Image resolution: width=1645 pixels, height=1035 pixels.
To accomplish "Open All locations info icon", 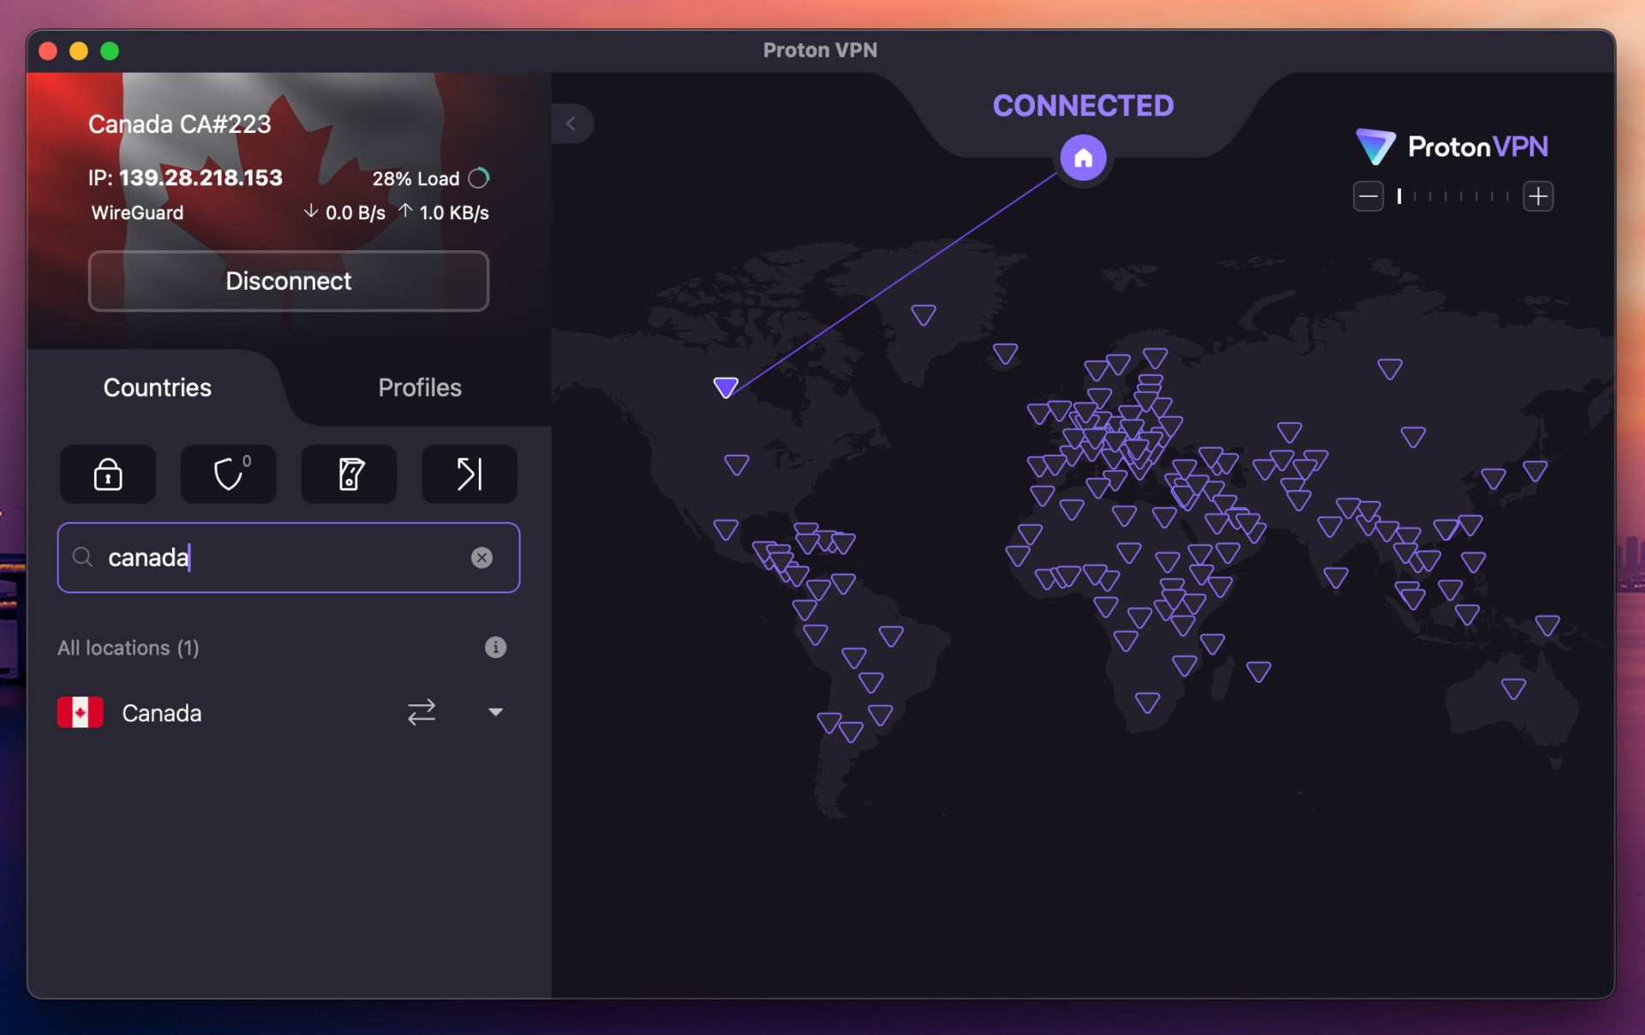I will 495,647.
